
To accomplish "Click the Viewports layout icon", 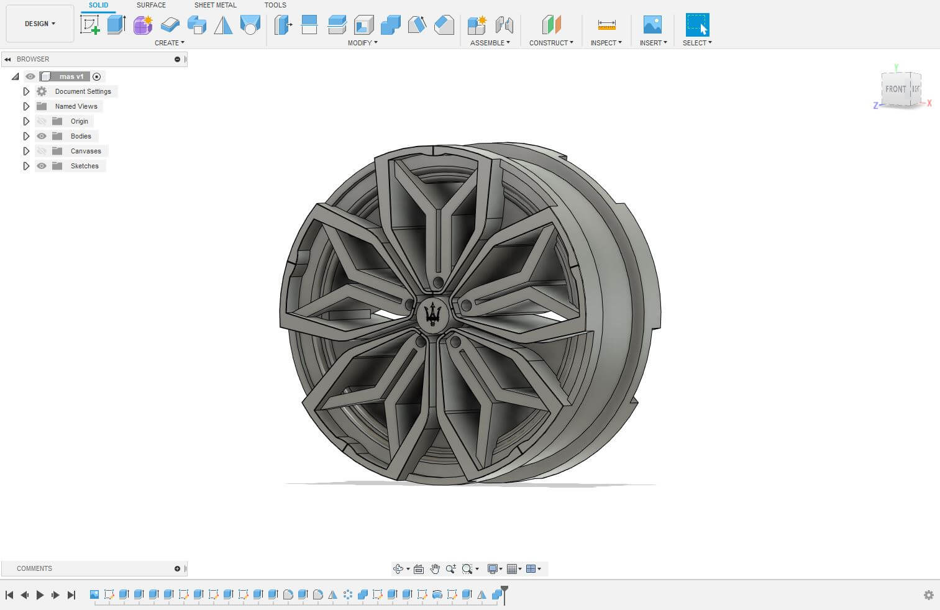I will 531,568.
